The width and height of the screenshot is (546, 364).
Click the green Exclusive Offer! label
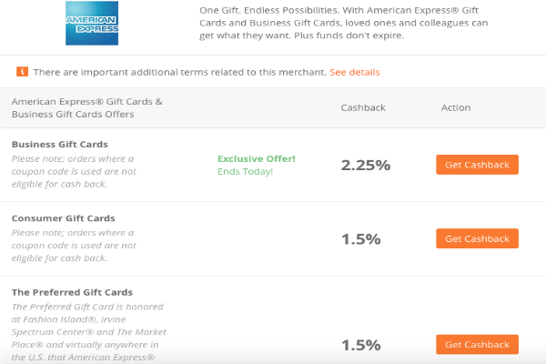pos(257,159)
